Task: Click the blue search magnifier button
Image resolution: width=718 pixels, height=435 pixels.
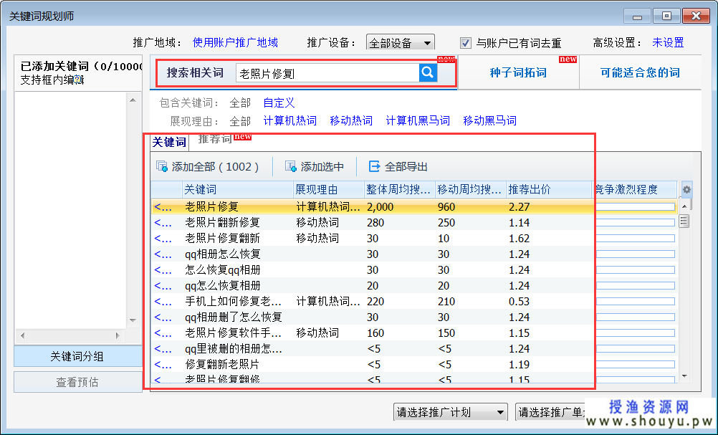Action: click(x=428, y=72)
